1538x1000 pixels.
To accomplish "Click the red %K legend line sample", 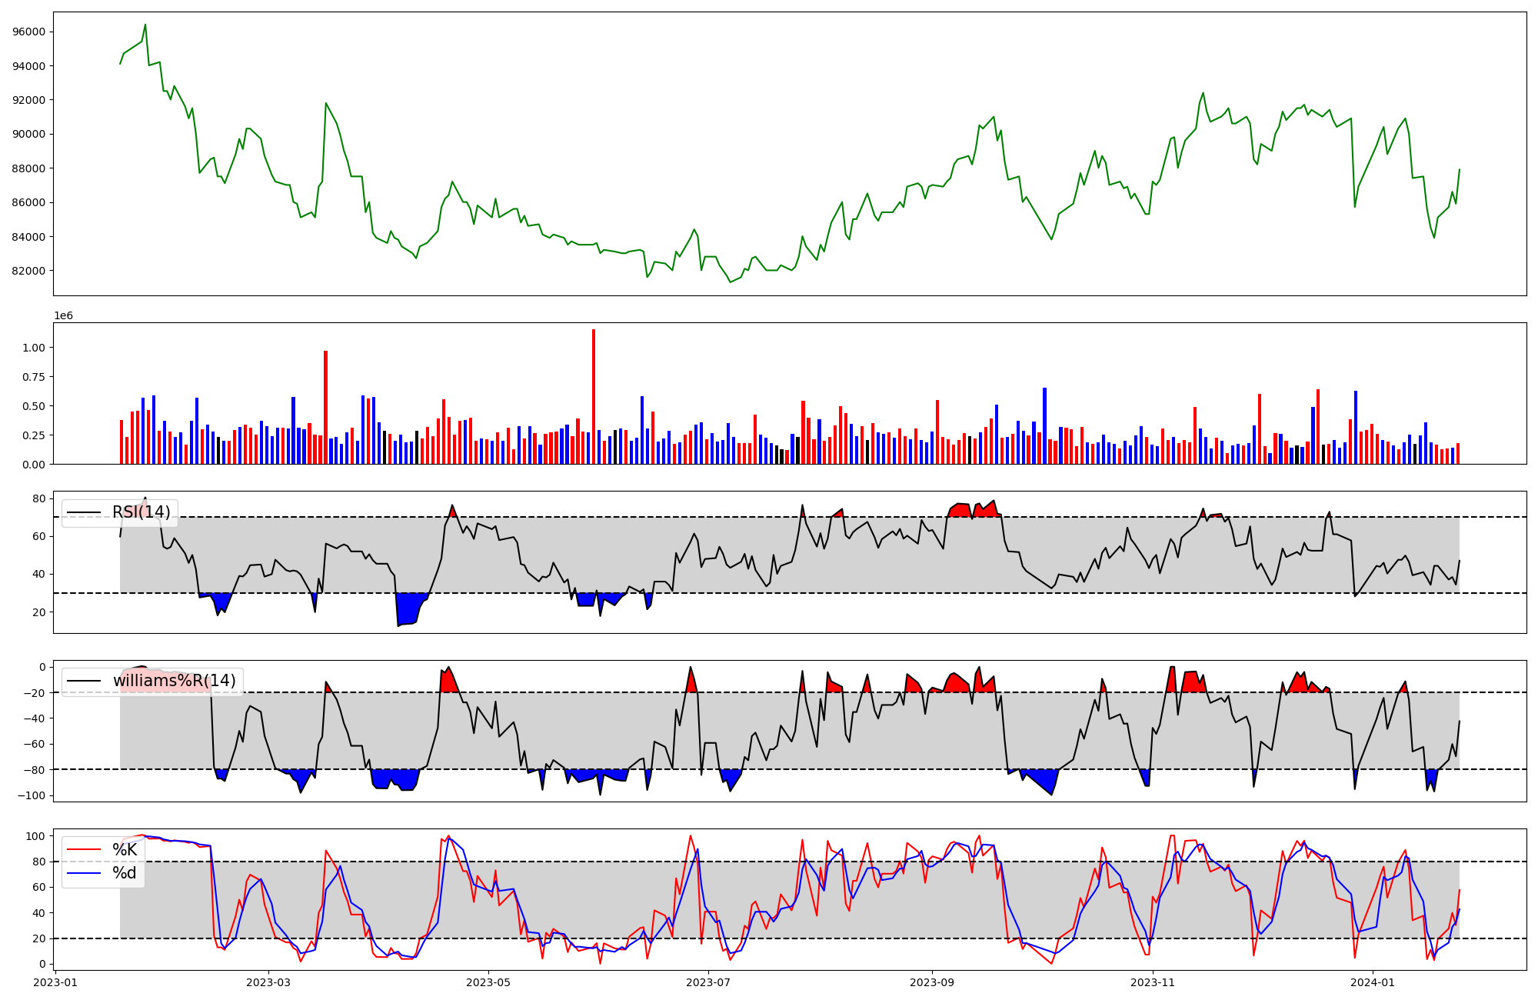I will [x=84, y=850].
